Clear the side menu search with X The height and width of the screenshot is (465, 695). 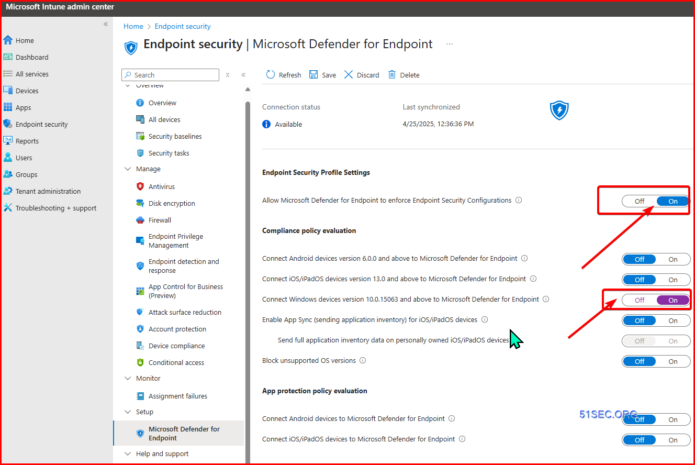(x=228, y=75)
